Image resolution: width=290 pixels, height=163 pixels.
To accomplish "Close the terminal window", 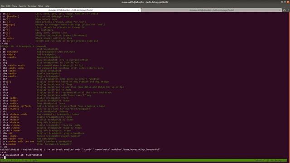I will tap(288, 2).
